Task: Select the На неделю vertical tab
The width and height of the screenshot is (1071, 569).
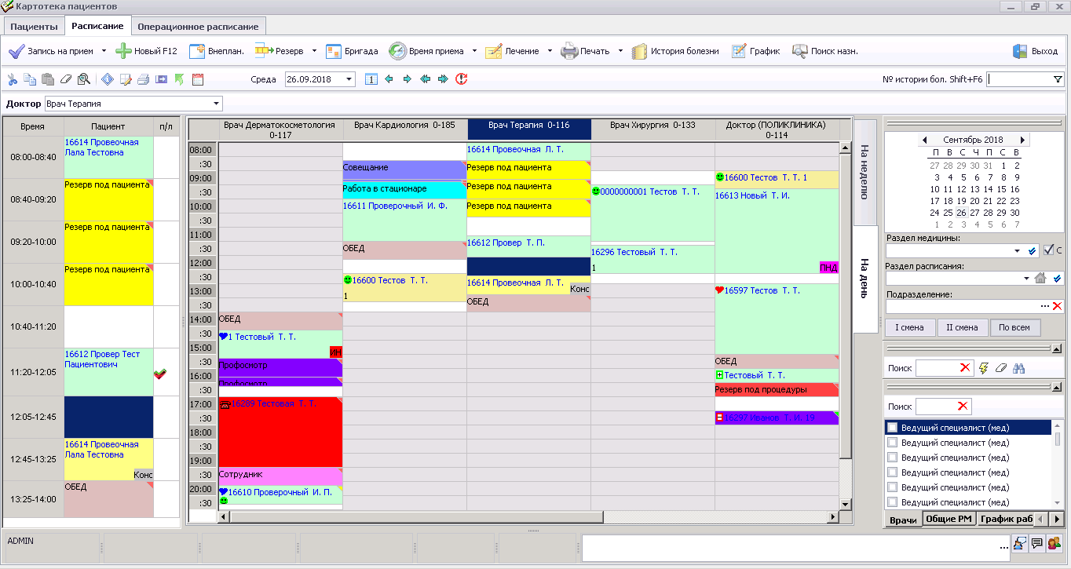Action: pyautogui.click(x=864, y=172)
